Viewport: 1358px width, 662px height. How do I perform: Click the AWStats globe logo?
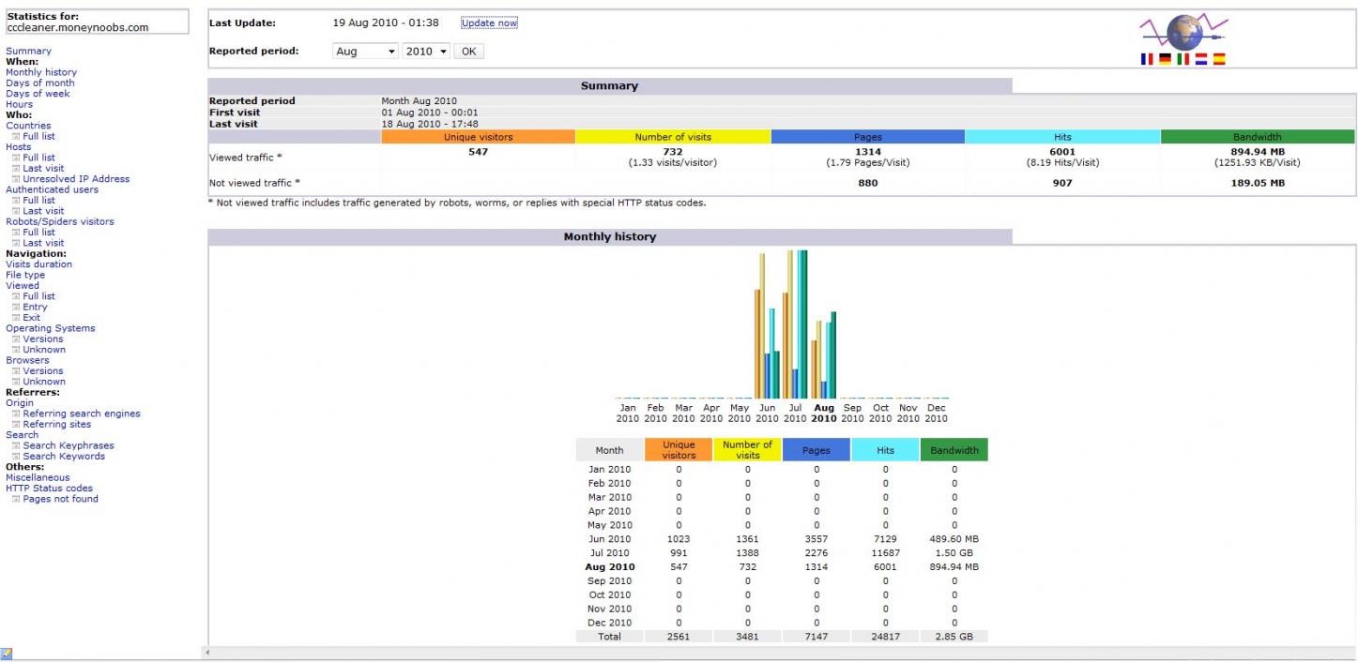coord(1183,31)
